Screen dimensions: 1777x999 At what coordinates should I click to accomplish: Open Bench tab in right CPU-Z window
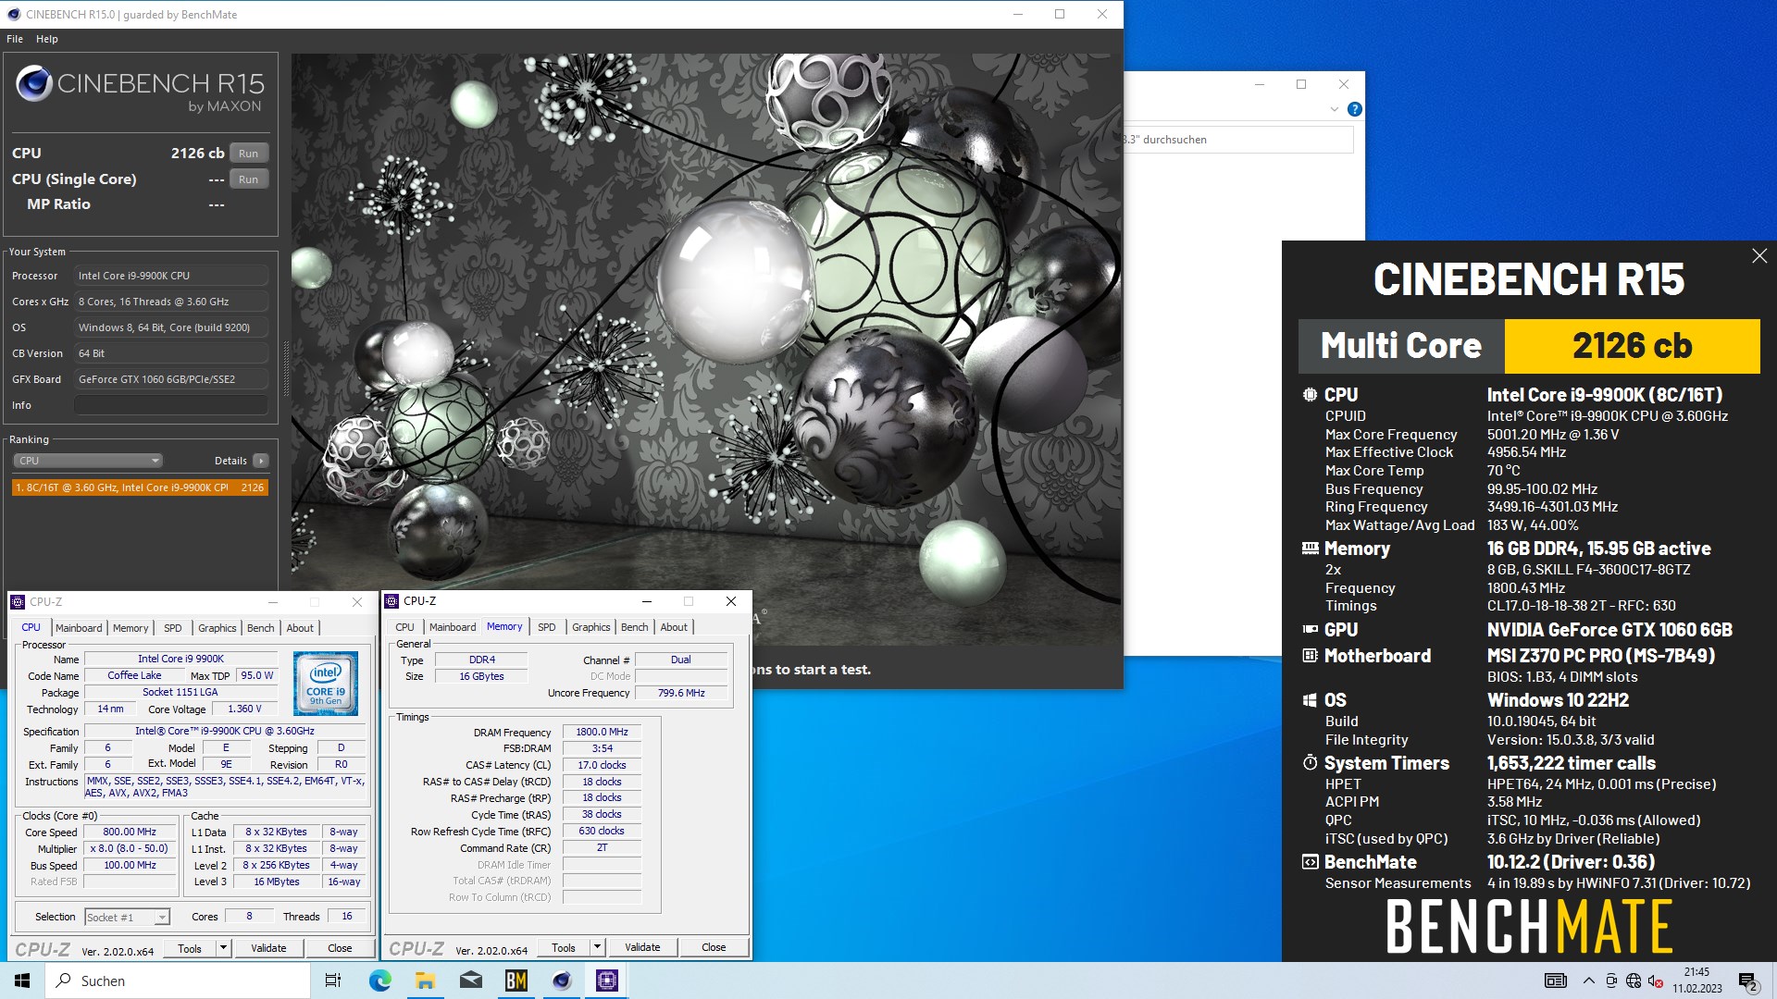pyautogui.click(x=635, y=627)
